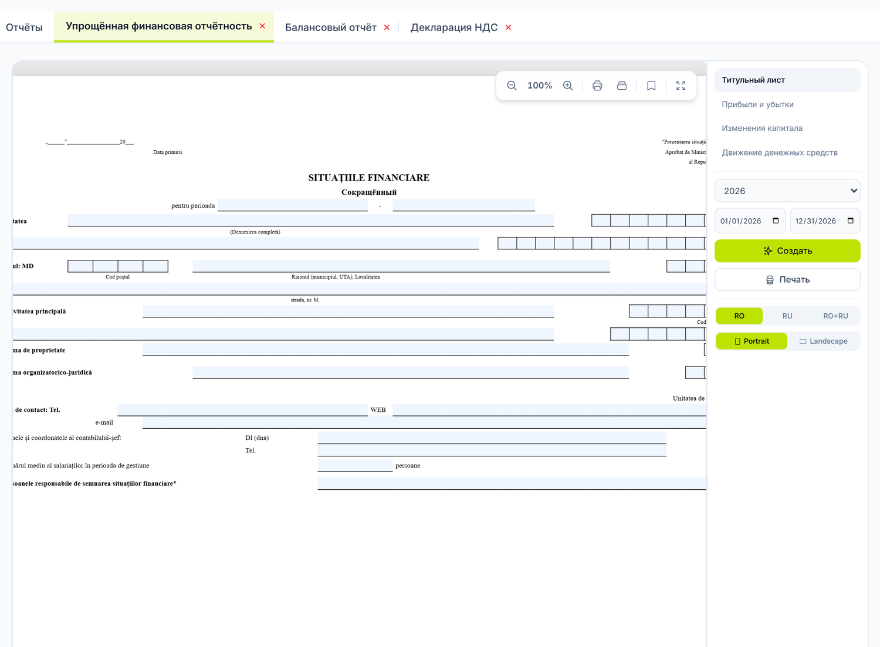Click the bookmark icon in viewer toolbar
The image size is (880, 647).
(651, 86)
